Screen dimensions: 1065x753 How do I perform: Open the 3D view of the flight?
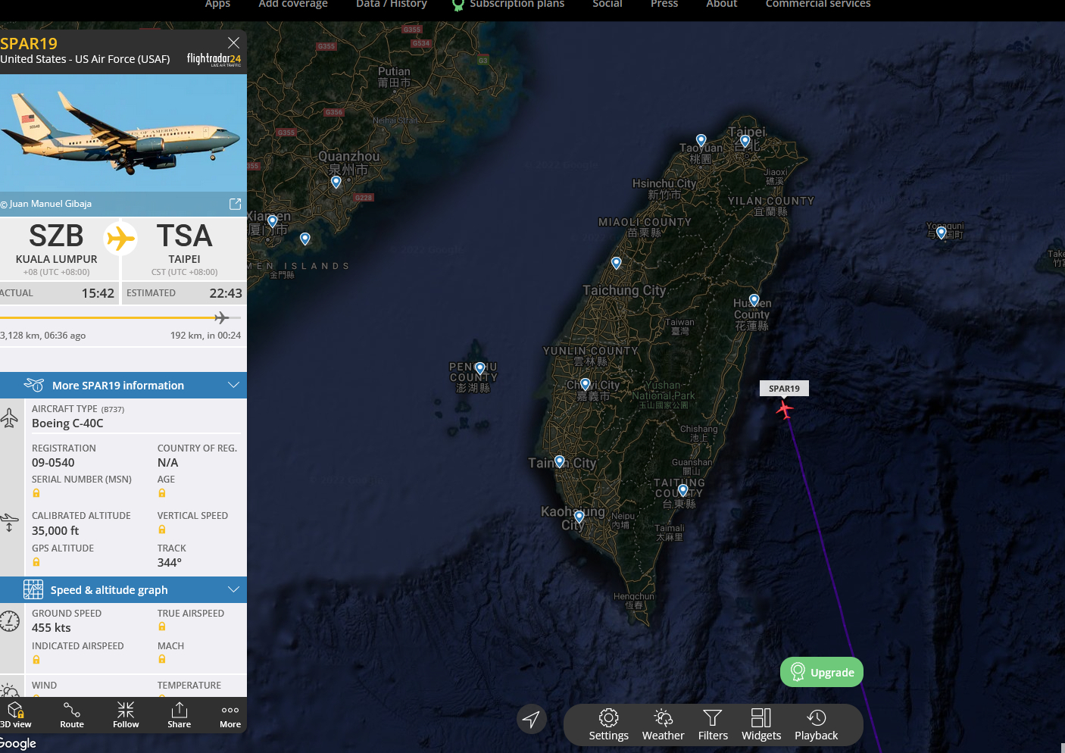pyautogui.click(x=15, y=714)
